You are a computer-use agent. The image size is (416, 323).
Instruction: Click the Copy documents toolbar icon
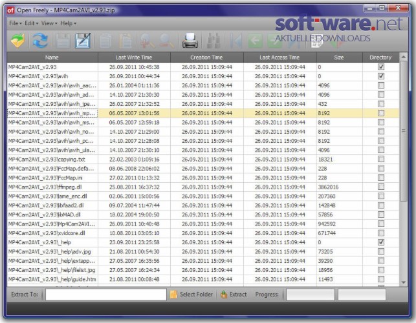[105, 41]
